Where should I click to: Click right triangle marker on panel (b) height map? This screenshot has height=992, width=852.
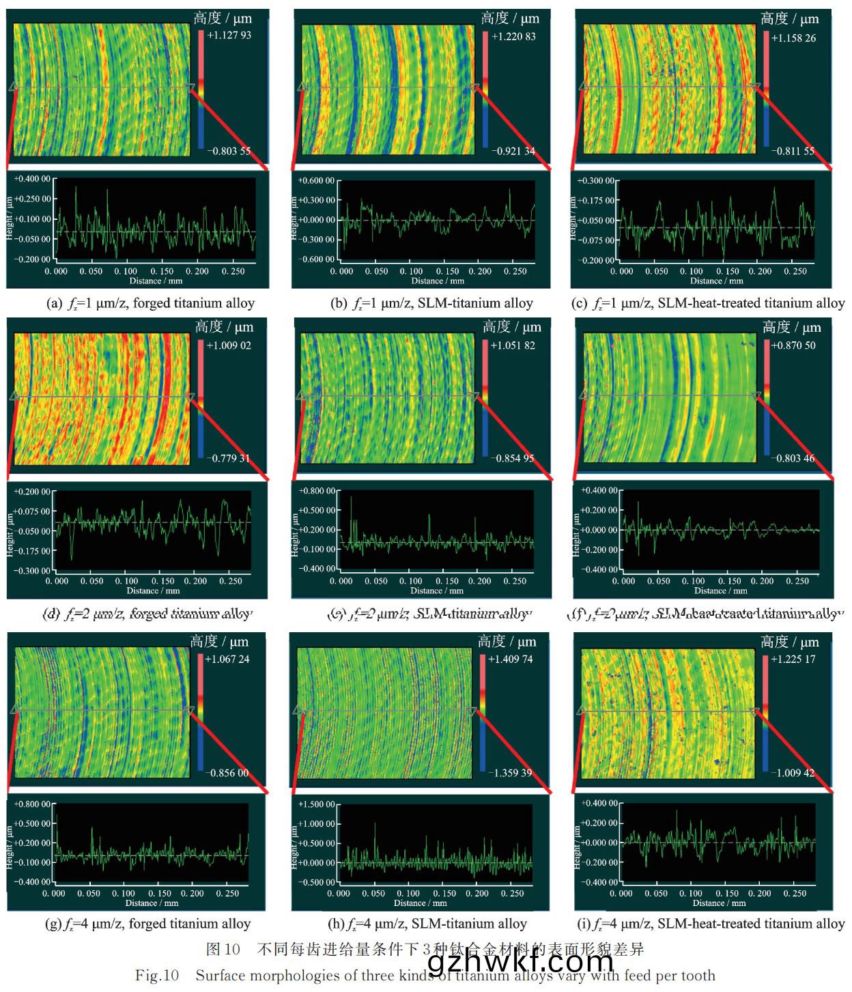(475, 87)
